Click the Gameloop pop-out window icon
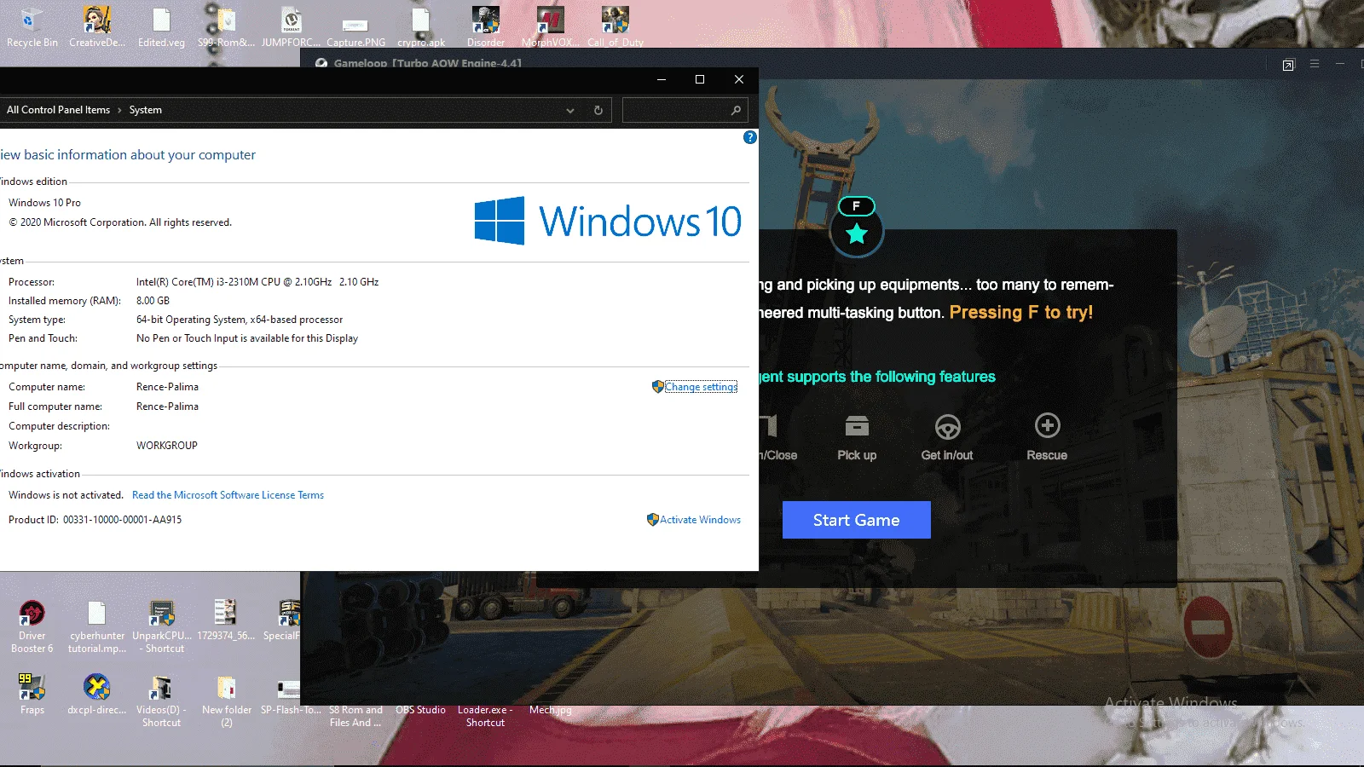Viewport: 1364px width, 767px height. coord(1288,65)
